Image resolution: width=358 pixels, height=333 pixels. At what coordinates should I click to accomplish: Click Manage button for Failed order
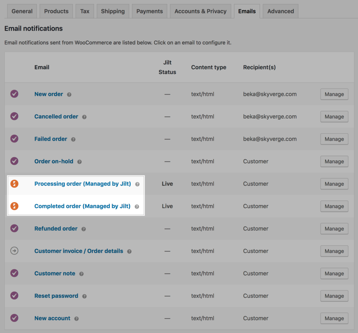point(334,139)
